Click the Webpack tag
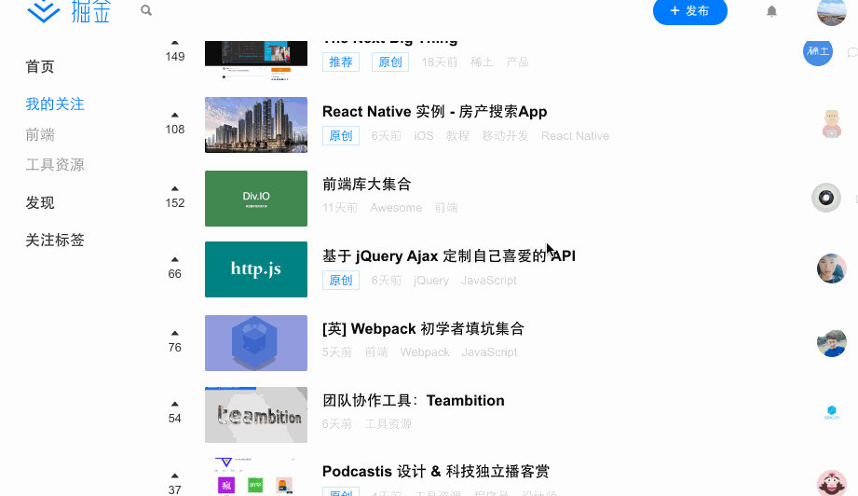 425,352
